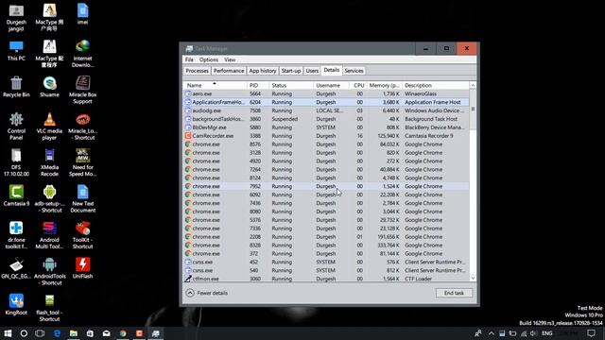Screen dimensions: 605x340
Task: Open Internet Download Manager desktop icon
Action: coord(82,54)
